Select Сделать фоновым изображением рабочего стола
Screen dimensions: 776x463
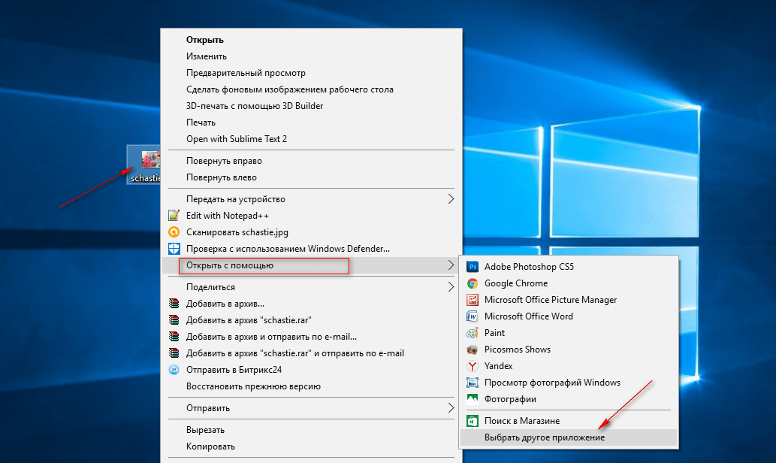point(290,89)
